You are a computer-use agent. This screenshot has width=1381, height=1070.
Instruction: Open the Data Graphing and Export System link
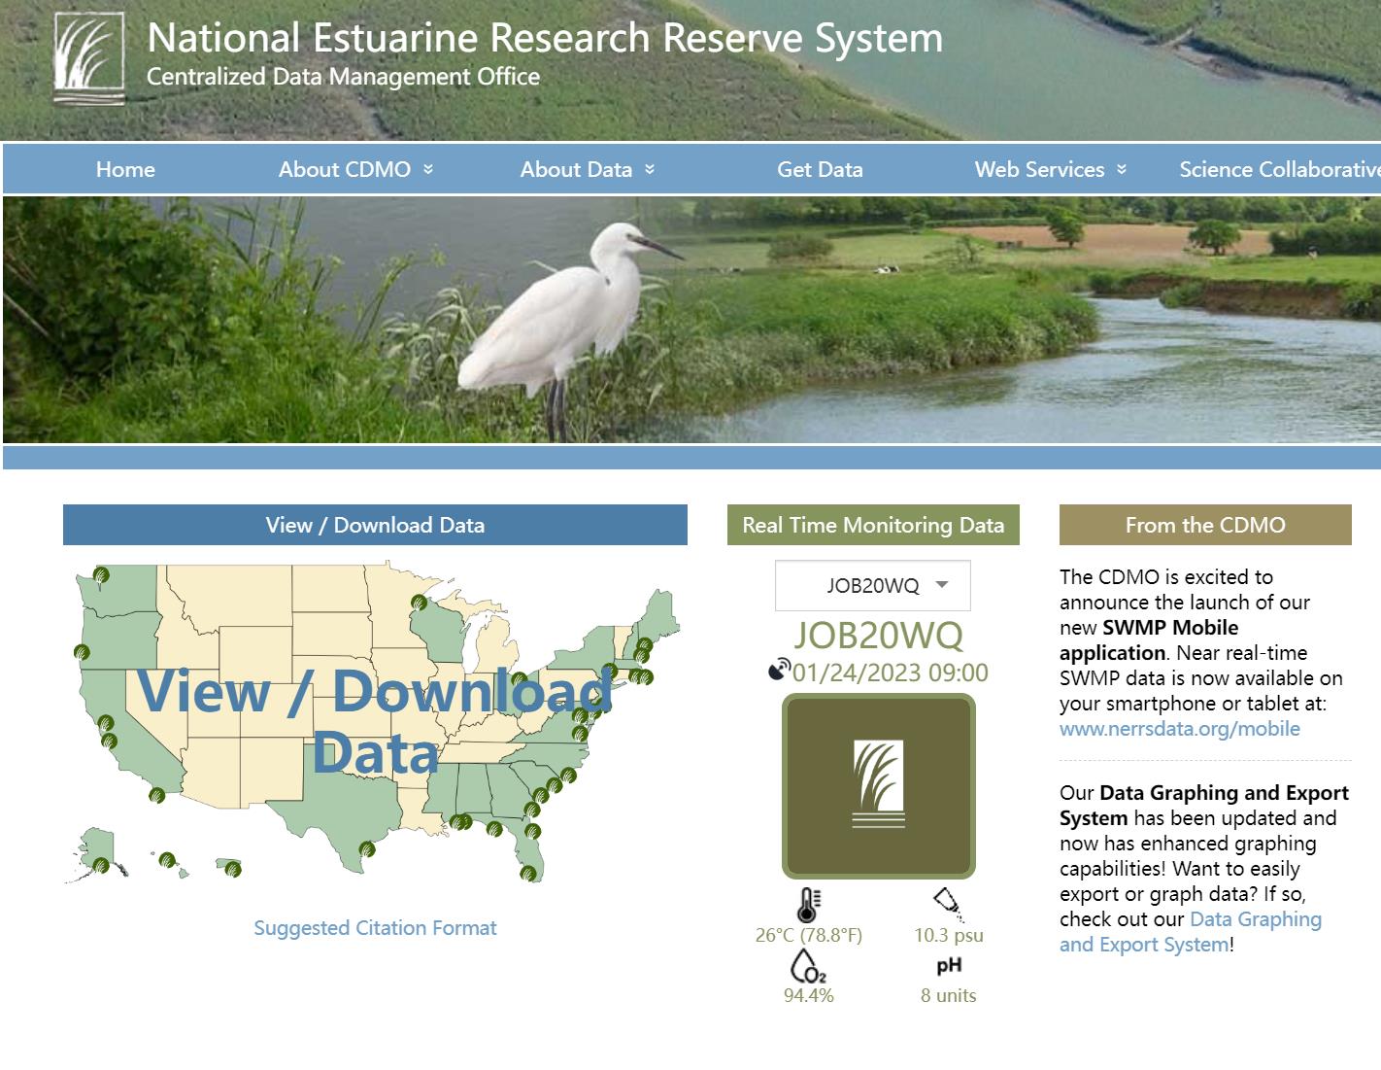[1255, 919]
